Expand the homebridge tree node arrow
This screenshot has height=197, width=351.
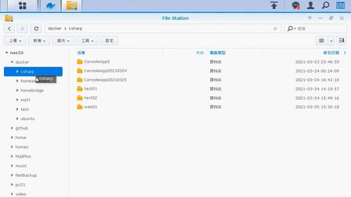pos(17,90)
